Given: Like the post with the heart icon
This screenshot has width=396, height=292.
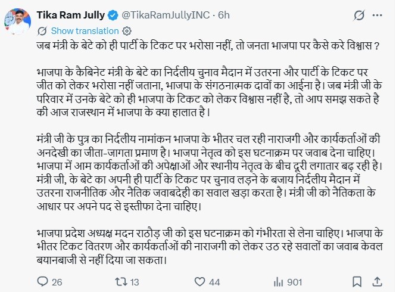Looking at the screenshot, I should coord(199,282).
